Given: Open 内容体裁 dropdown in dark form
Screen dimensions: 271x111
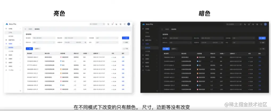Looking at the screenshot, I should click(x=244, y=38).
